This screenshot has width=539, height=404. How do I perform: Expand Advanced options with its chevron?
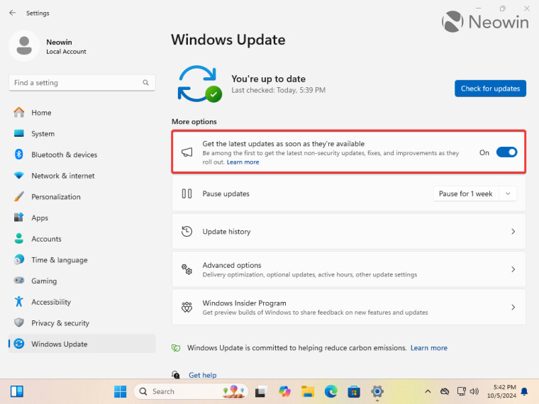coord(513,269)
